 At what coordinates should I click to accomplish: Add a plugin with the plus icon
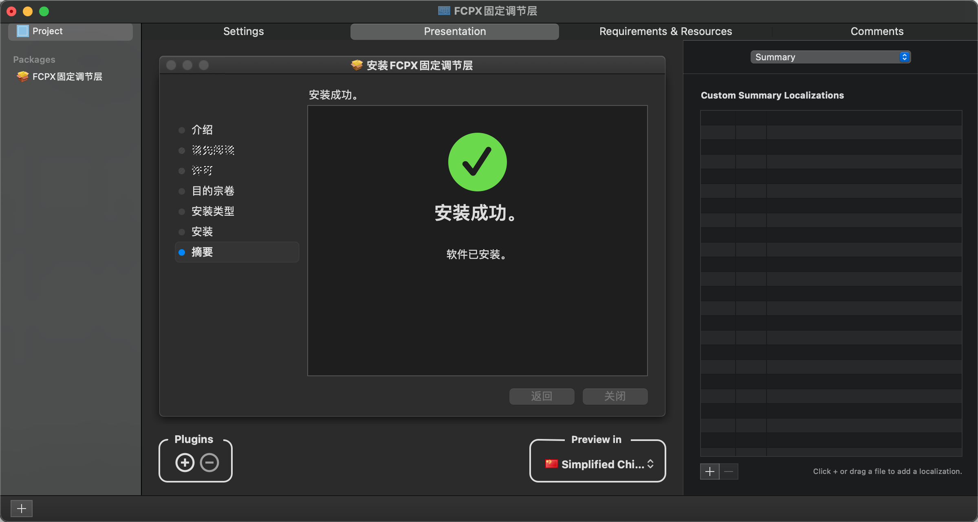pyautogui.click(x=185, y=463)
